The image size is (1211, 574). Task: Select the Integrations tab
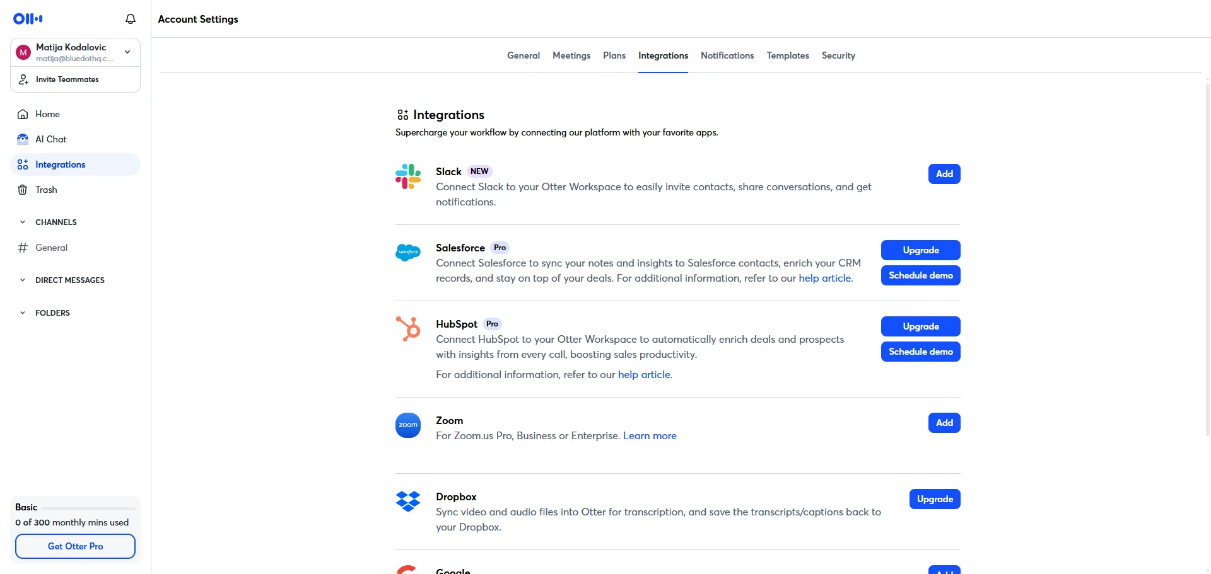(663, 55)
